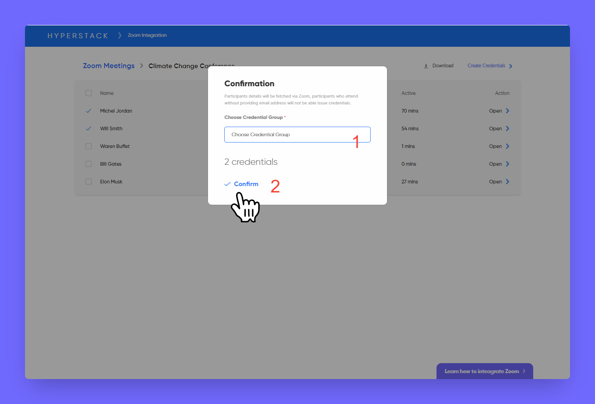Viewport: 595px width, 404px height.
Task: Check the Waren Buffet checkbox
Action: click(x=89, y=146)
